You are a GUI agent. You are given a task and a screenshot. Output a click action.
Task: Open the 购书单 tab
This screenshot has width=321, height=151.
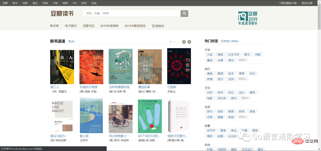[54, 26]
